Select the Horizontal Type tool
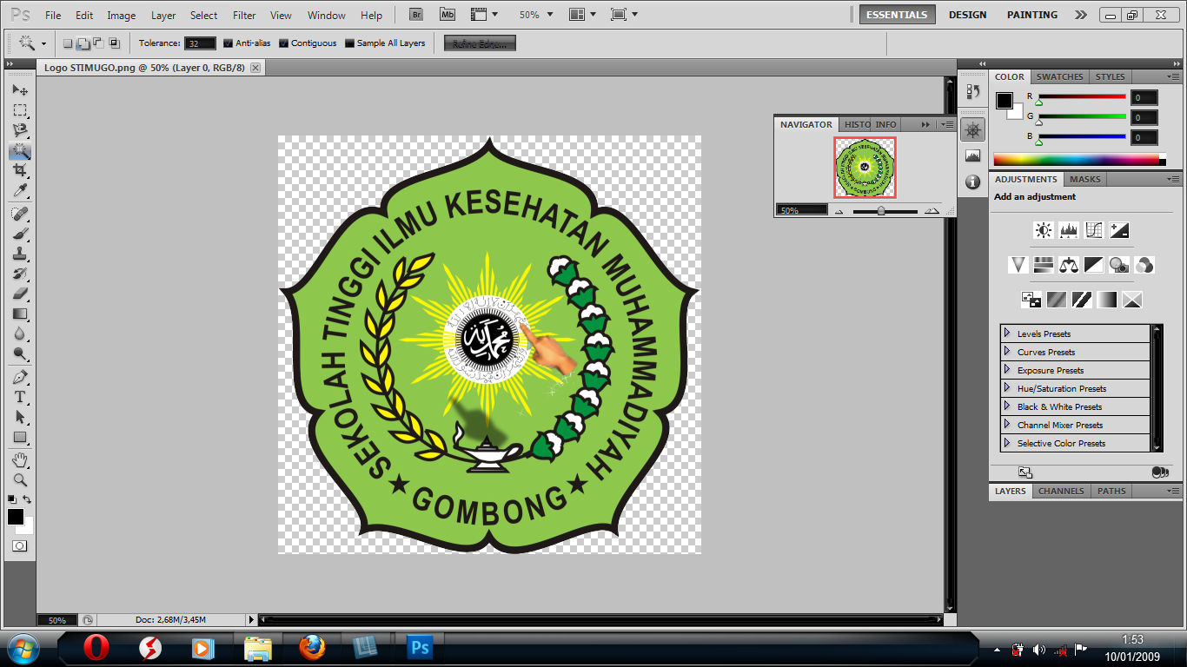Viewport: 1187px width, 667px height. point(19,397)
